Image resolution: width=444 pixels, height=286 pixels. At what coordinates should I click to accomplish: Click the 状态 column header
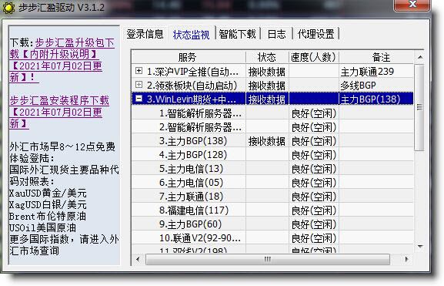[267, 57]
